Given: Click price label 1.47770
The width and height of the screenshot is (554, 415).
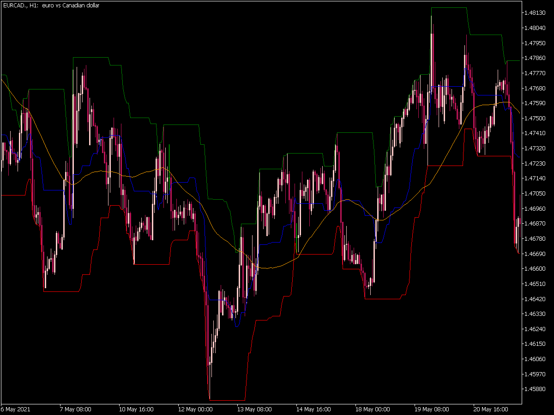Looking at the screenshot, I should [536, 73].
